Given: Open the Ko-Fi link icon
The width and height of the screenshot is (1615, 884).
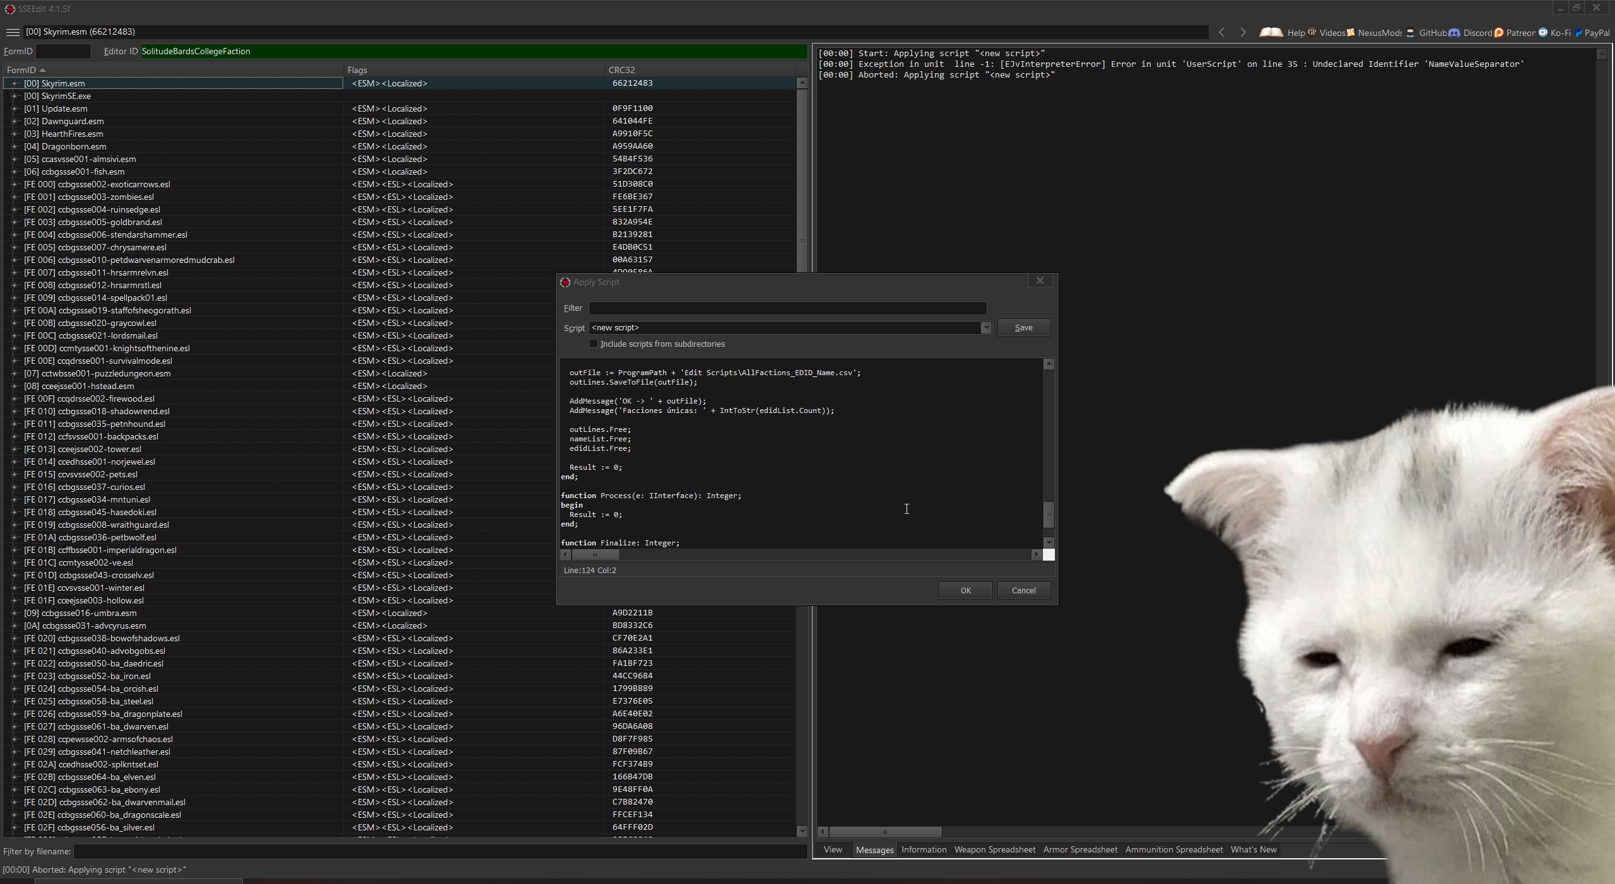Looking at the screenshot, I should point(1543,33).
